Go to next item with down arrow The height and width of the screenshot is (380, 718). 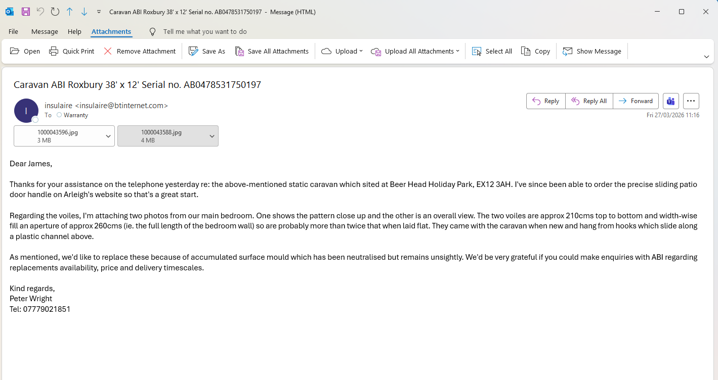[84, 12]
